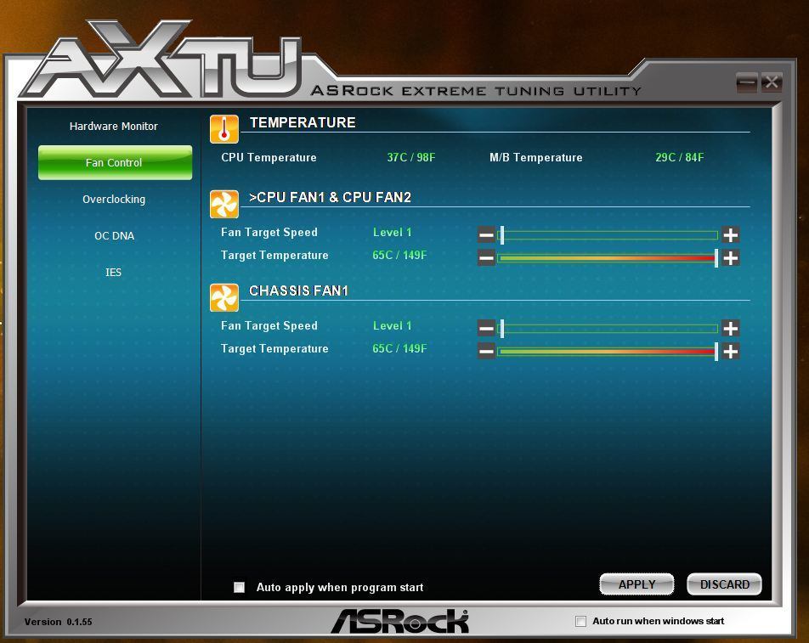Click the chassis fan target speed slider
The width and height of the screenshot is (809, 643).
click(608, 328)
